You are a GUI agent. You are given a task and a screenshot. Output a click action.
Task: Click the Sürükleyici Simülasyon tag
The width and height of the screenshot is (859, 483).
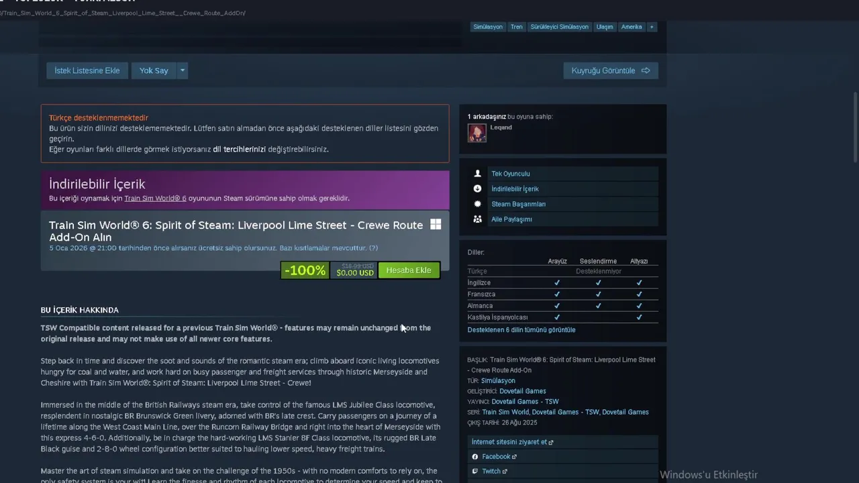559,27
